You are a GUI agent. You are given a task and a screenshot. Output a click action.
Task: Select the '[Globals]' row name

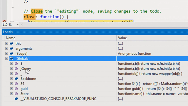[22, 59]
